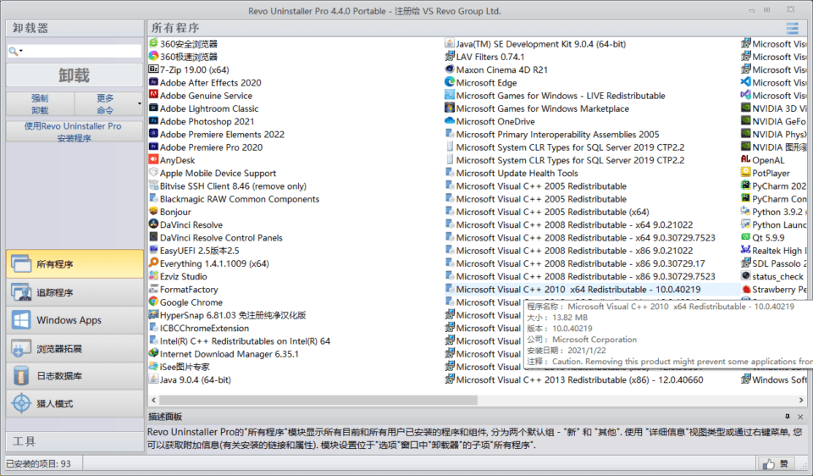Viewport: 813px width, 476px height.
Task: Click the Google Chrome icon
Action: coord(153,302)
